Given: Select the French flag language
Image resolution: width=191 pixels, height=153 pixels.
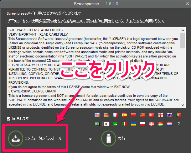Looking at the screenshot, I should pos(115,115).
